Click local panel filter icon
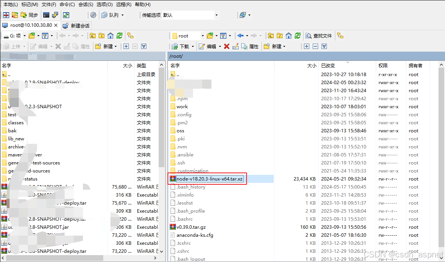 [x=45, y=36]
